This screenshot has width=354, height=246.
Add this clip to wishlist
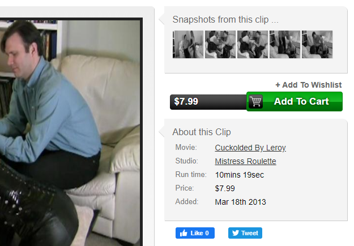click(x=308, y=85)
